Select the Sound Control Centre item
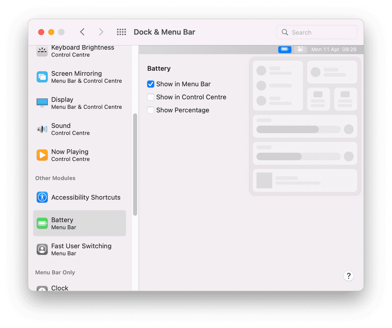Viewport: 392px width, 328px height. (x=80, y=129)
